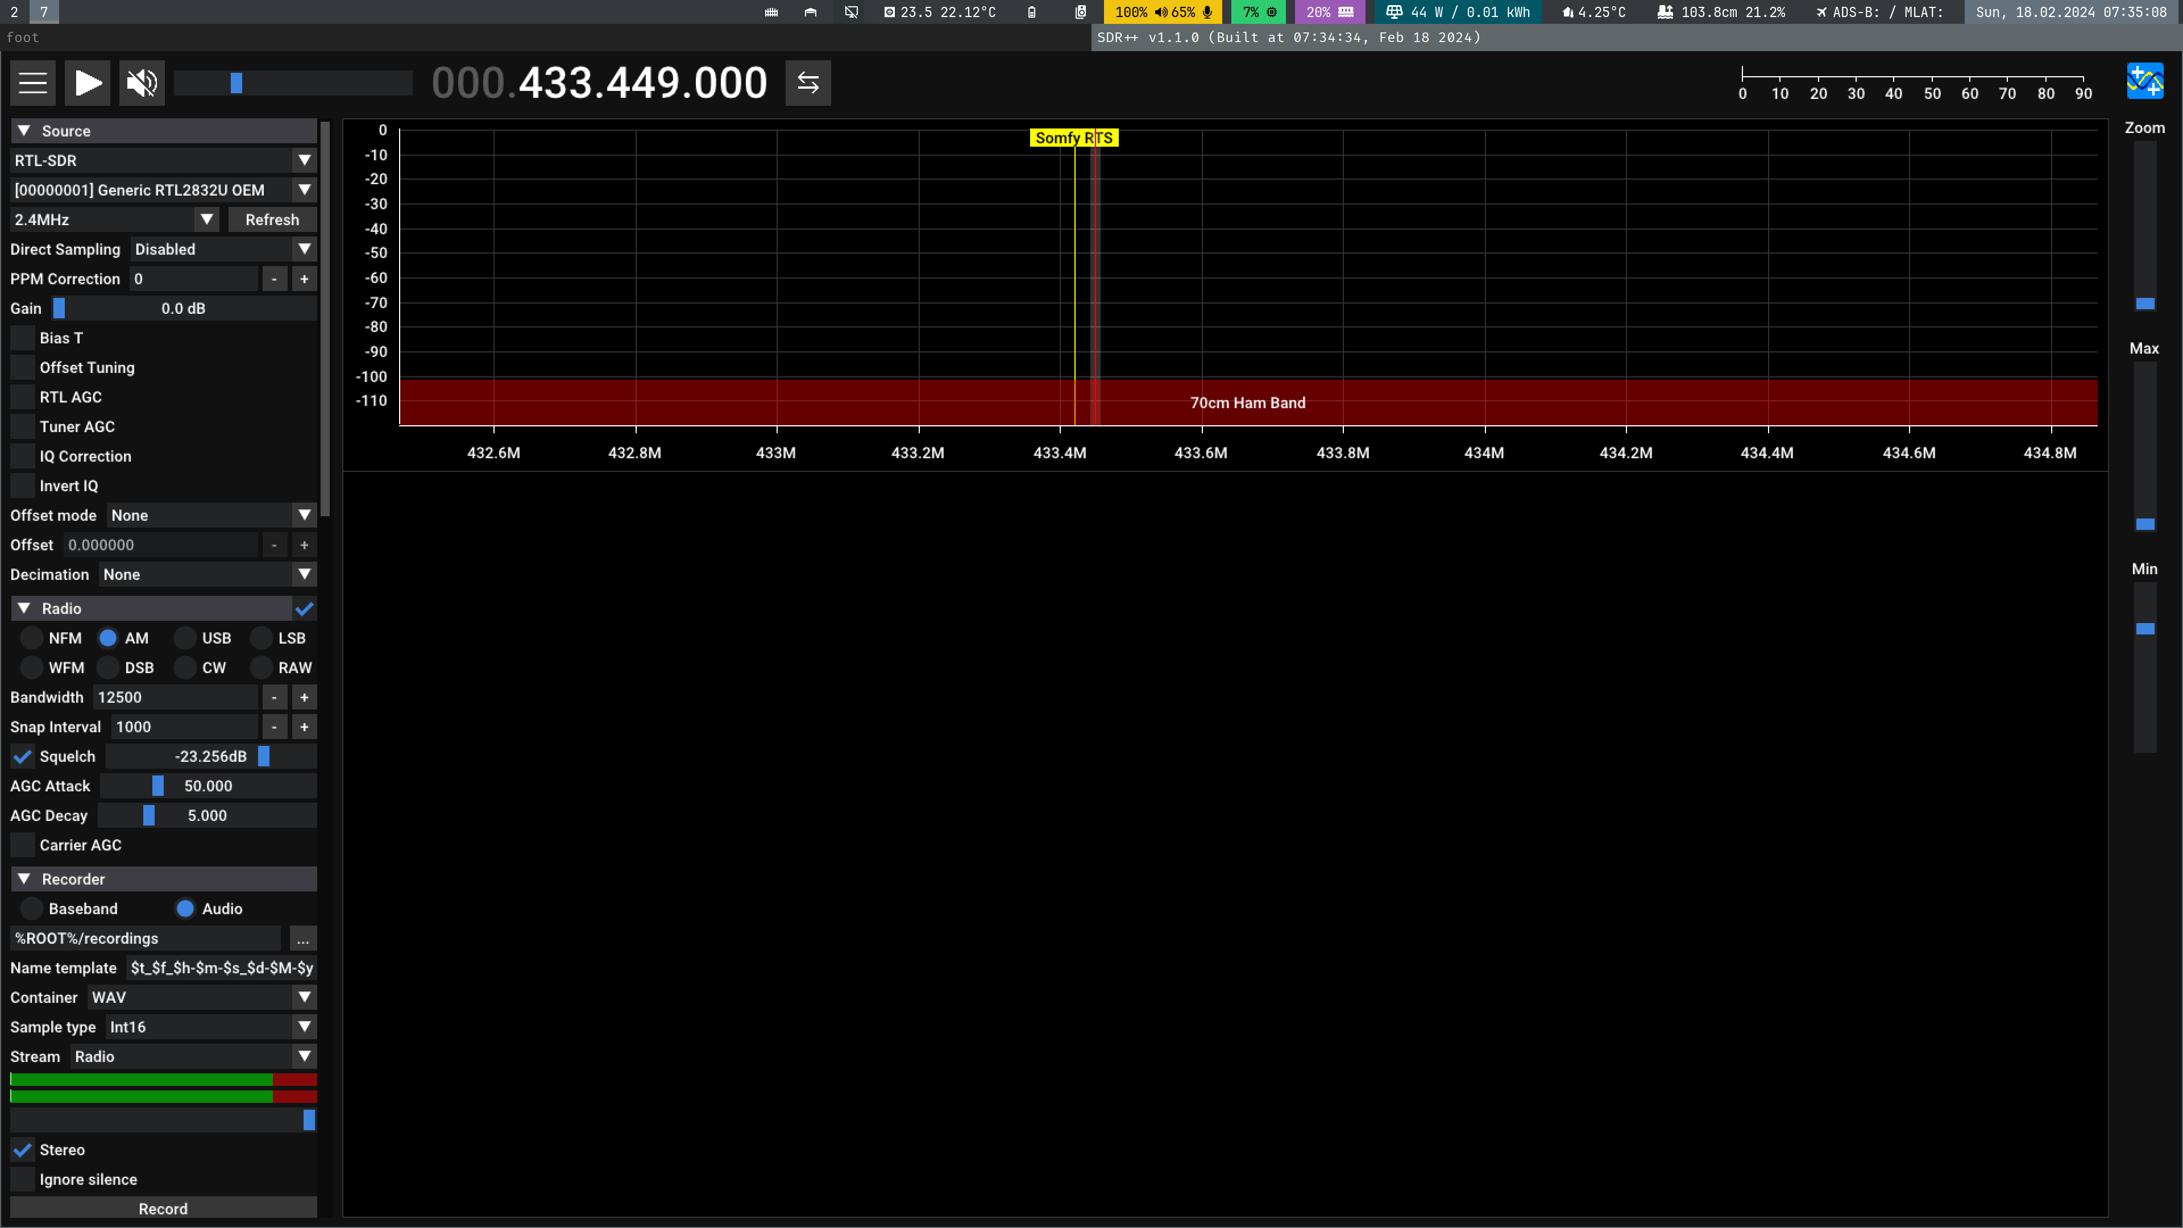
Task: Open the Generic RTL2832U OEM device dropdown
Action: [164, 190]
